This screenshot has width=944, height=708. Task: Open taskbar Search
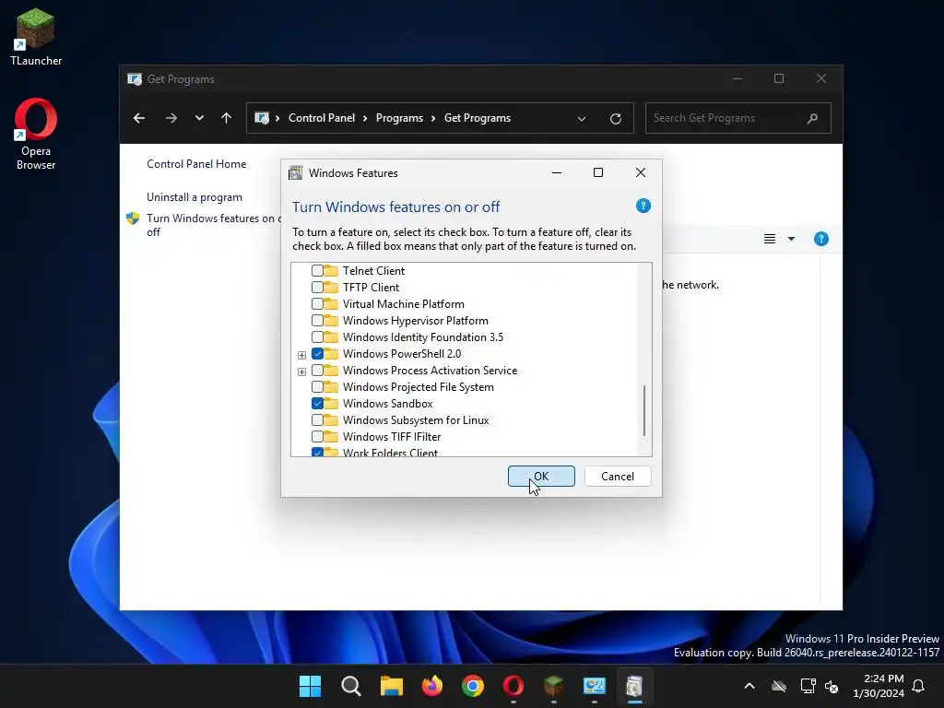[351, 686]
